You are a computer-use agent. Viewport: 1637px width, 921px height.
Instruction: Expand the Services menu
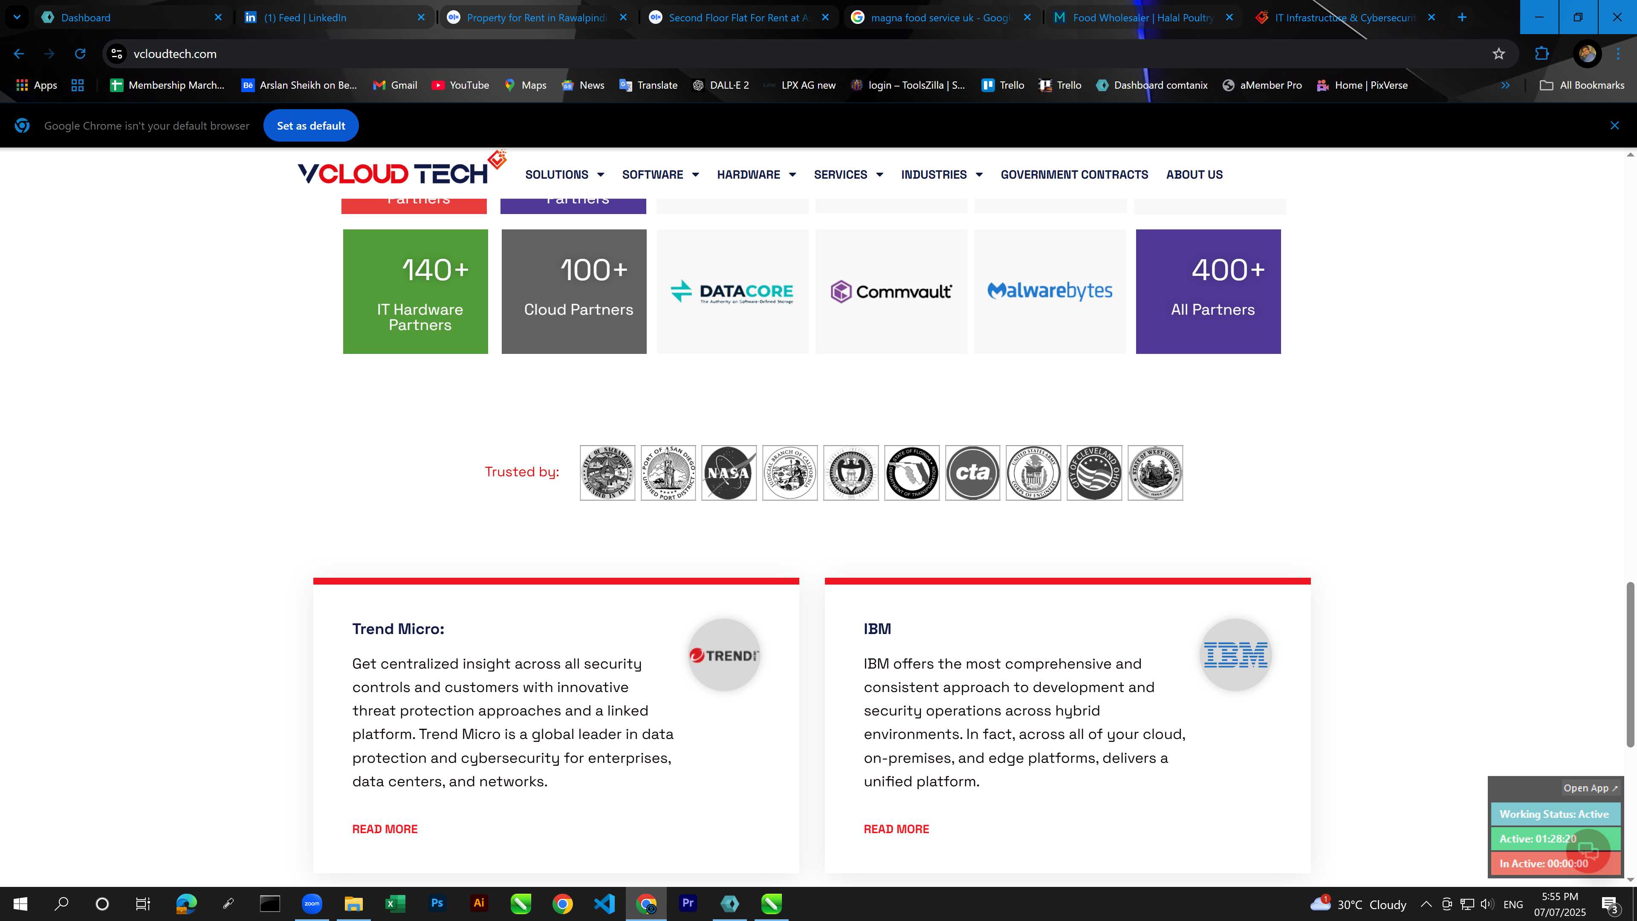848,175
